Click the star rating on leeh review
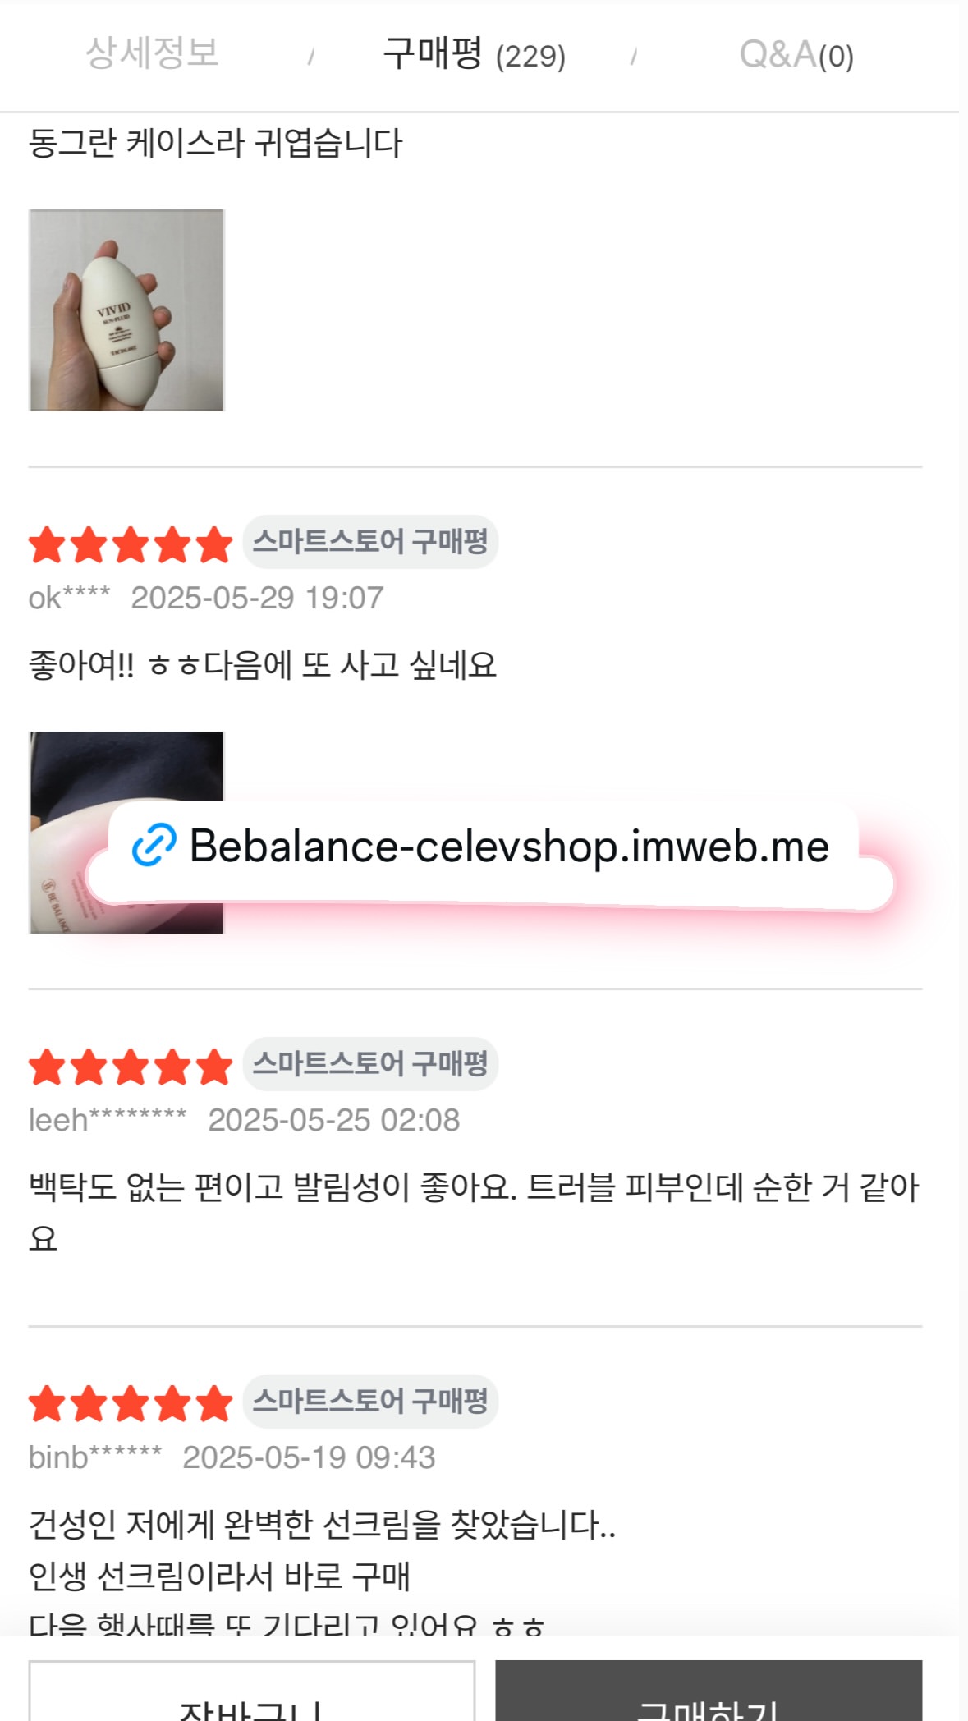The image size is (968, 1721). (131, 1067)
